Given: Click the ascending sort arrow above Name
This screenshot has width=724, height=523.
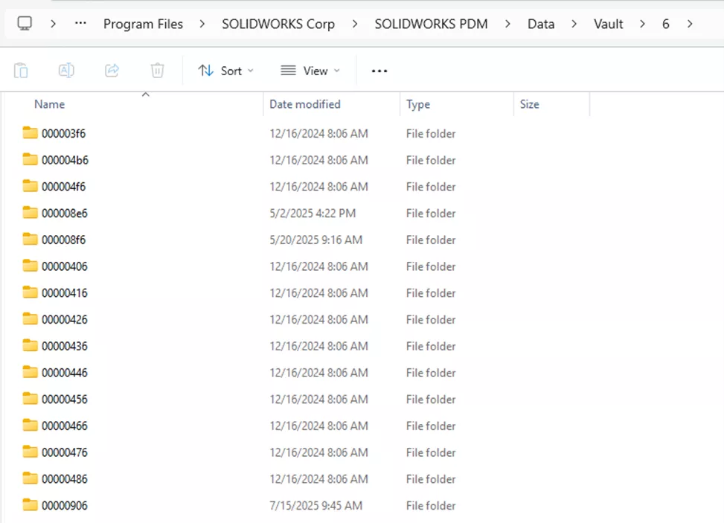Looking at the screenshot, I should click(x=146, y=94).
